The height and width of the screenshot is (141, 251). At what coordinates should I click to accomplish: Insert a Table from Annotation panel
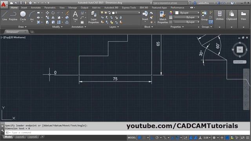(x=82, y=22)
